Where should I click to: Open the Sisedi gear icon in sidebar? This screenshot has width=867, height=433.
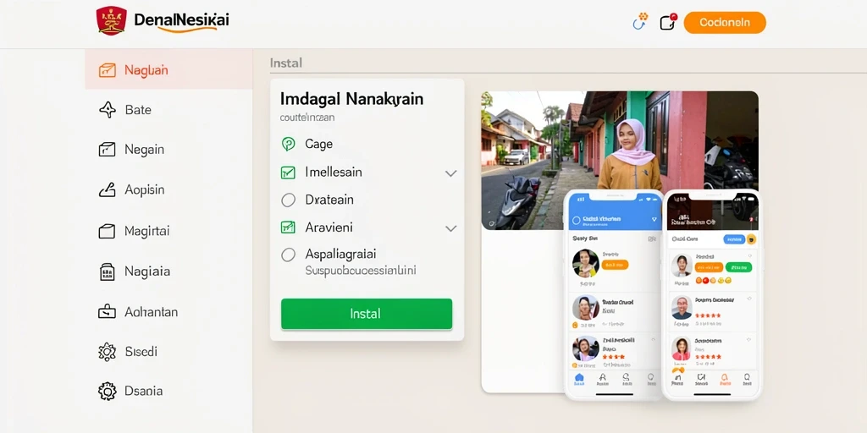(107, 351)
